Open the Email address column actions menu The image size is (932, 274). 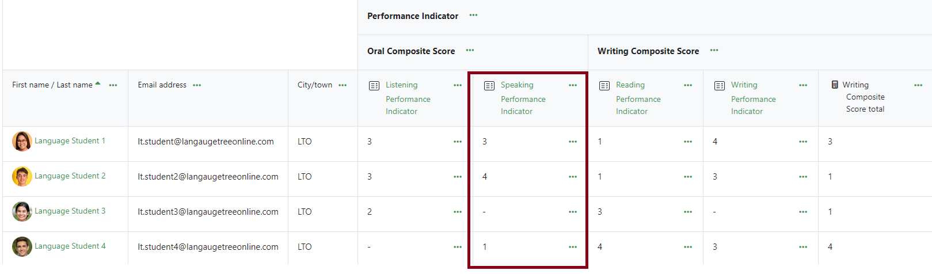click(x=197, y=85)
